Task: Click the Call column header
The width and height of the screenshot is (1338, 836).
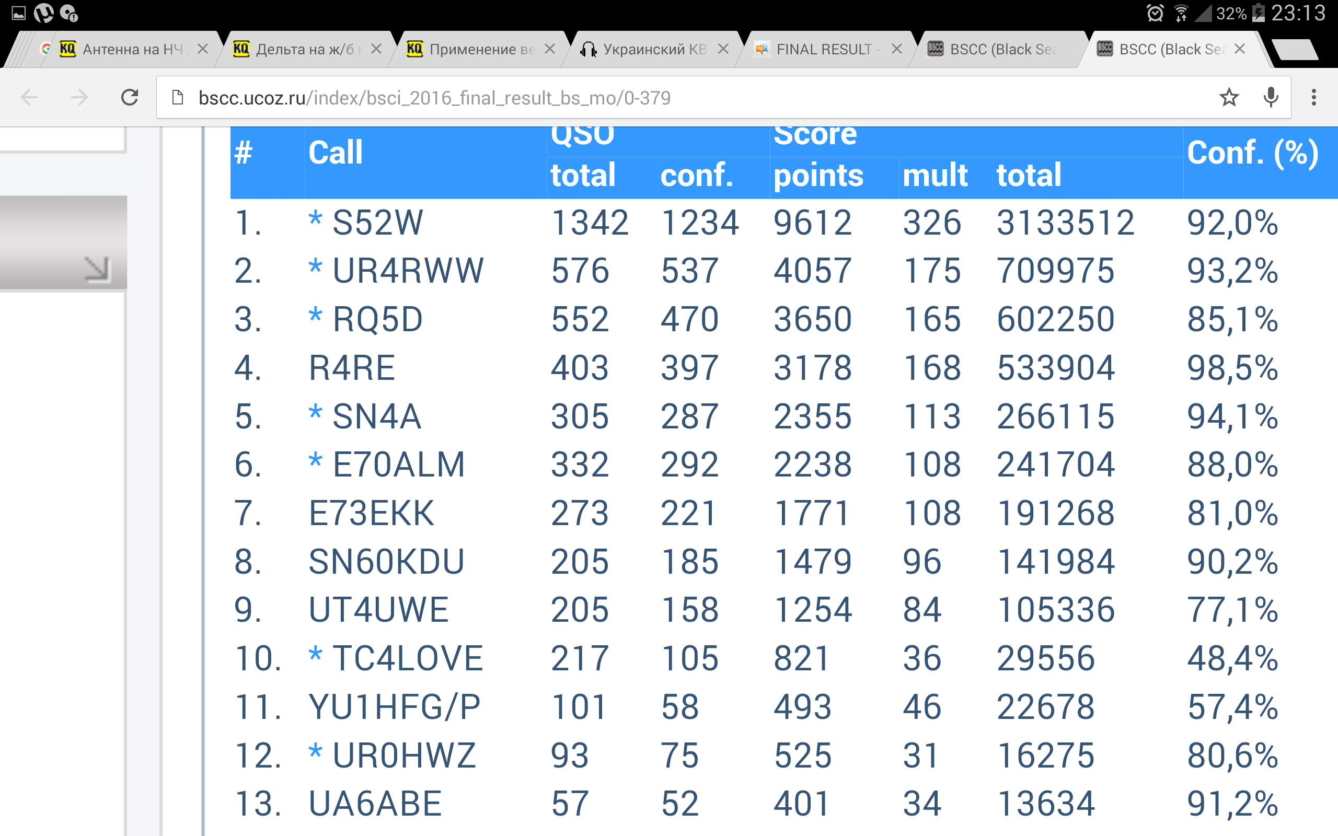Action: point(335,153)
